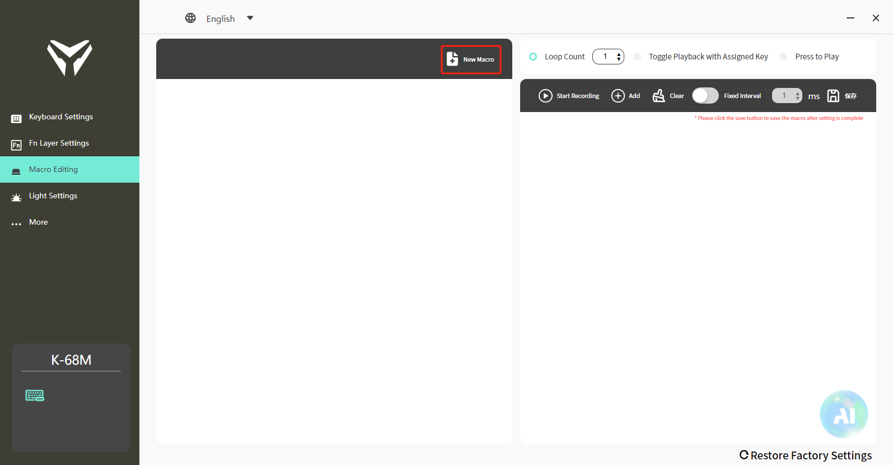Click the save floppy disk icon

pos(833,96)
